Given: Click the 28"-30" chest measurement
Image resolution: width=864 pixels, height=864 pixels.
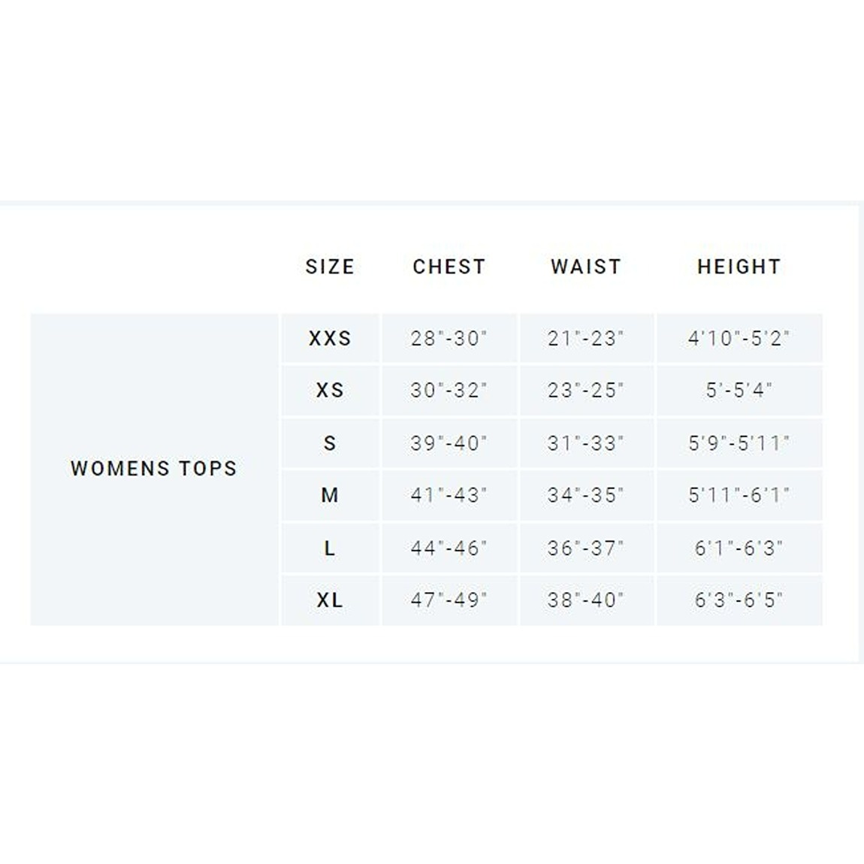Looking at the screenshot, I should click(x=449, y=339).
